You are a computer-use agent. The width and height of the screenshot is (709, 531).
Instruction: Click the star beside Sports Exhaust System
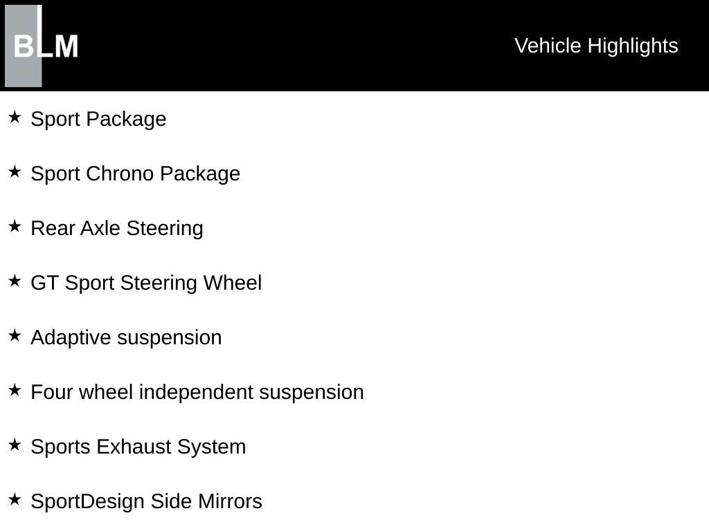coord(15,445)
